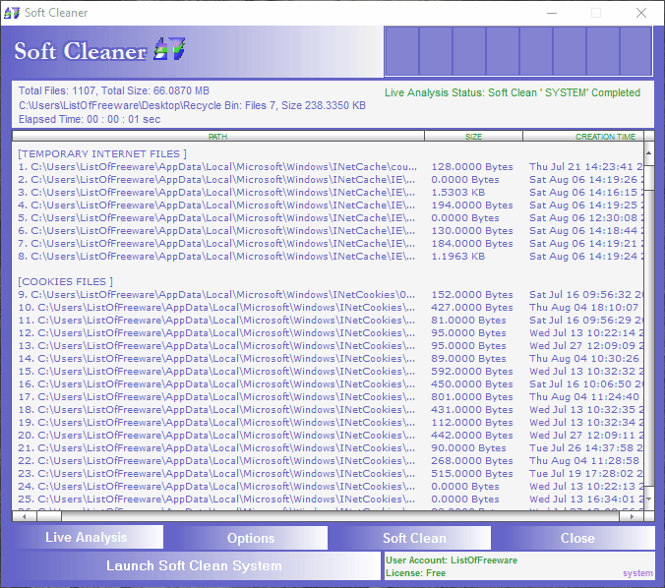The width and height of the screenshot is (665, 588).
Task: Click creation time Sat Aug 06 12:30:08
Action: (586, 218)
